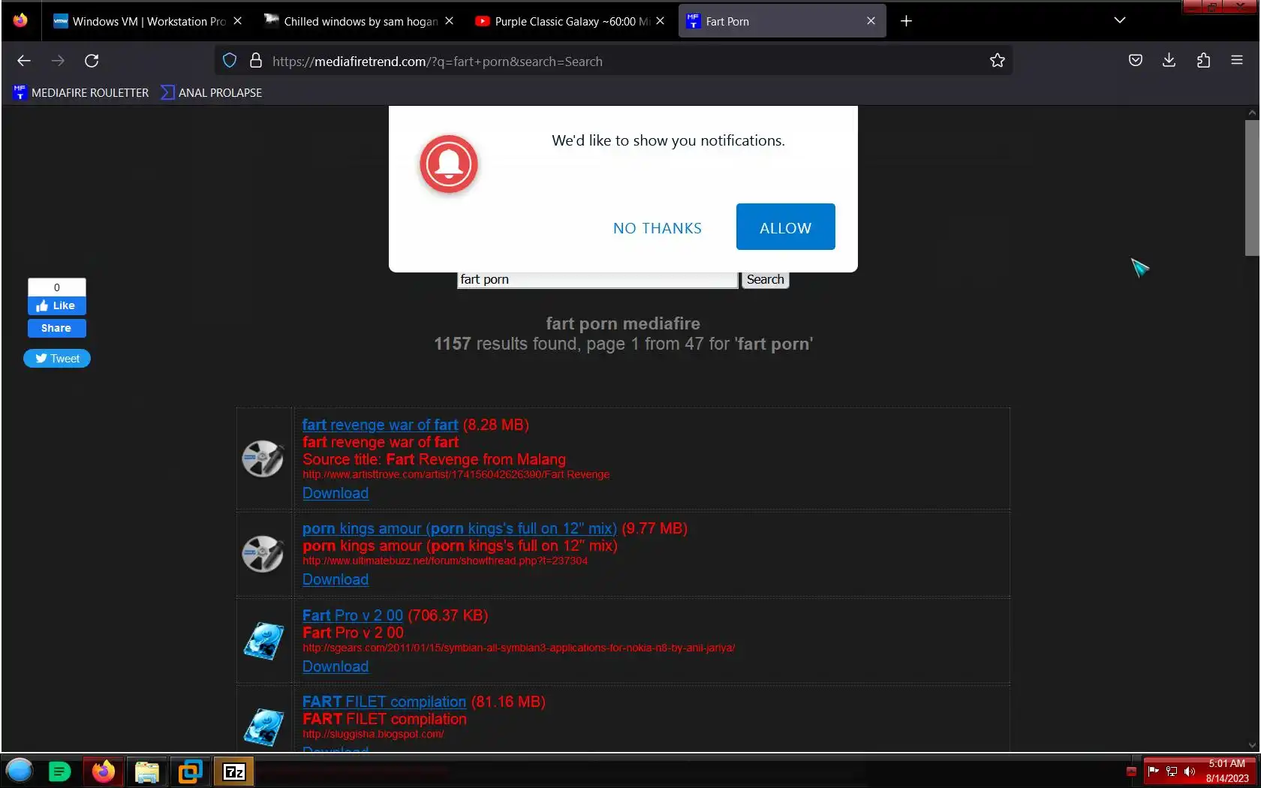Viewport: 1261px width, 788px height.
Task: Bookmark this page with the star
Action: click(997, 61)
